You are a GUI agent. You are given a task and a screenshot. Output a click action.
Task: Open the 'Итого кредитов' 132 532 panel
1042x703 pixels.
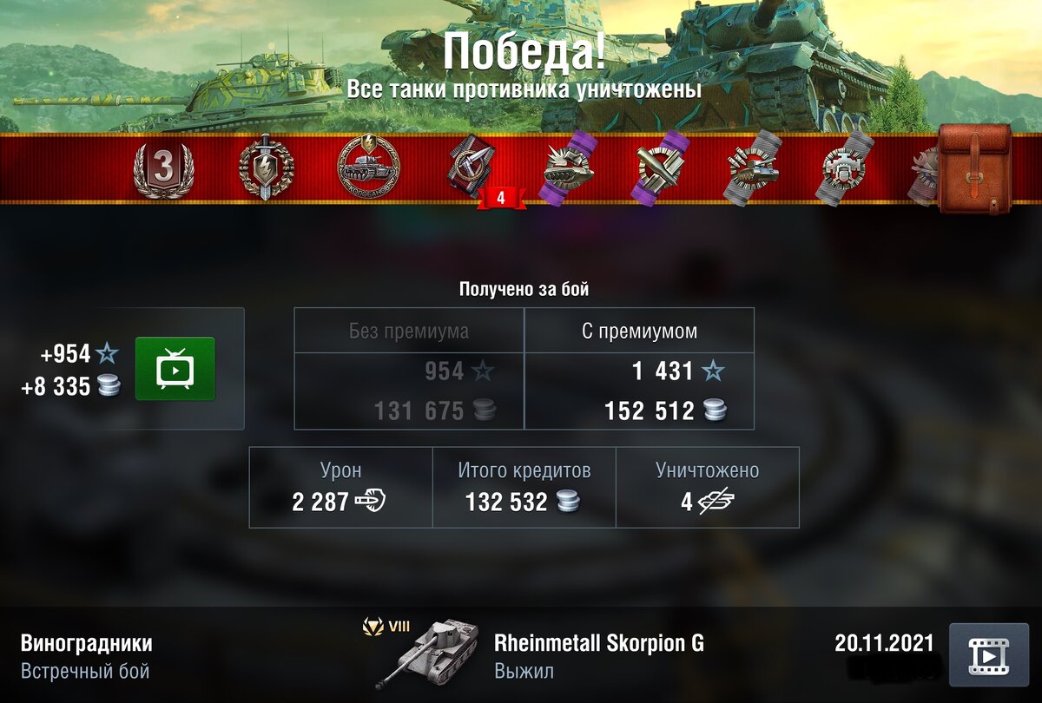point(524,487)
